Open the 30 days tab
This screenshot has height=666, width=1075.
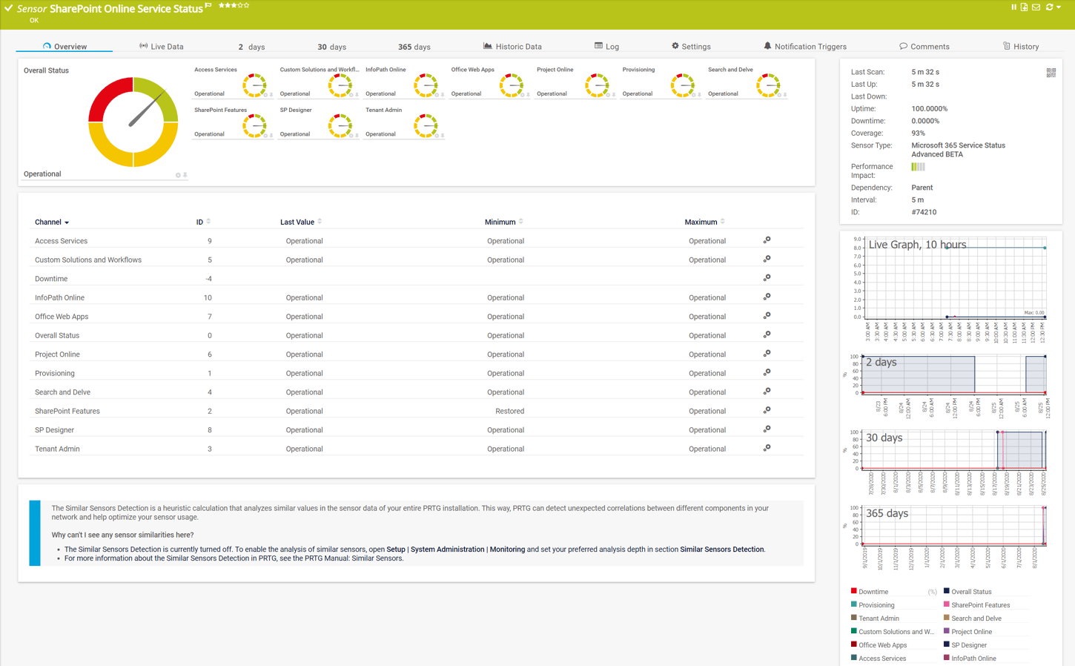(332, 47)
